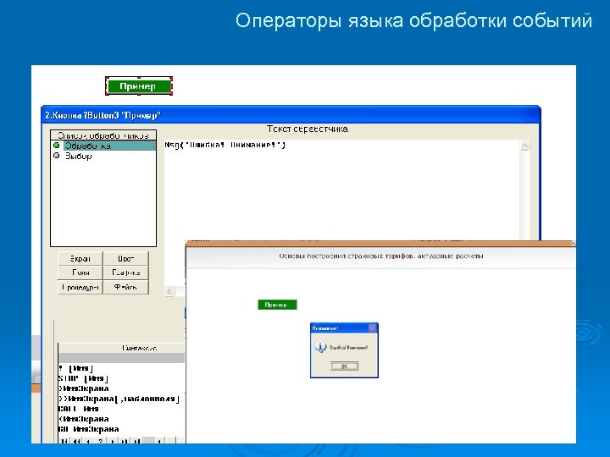The height and width of the screenshot is (457, 610).
Task: Open the Файлы button
Action: pyautogui.click(x=126, y=287)
